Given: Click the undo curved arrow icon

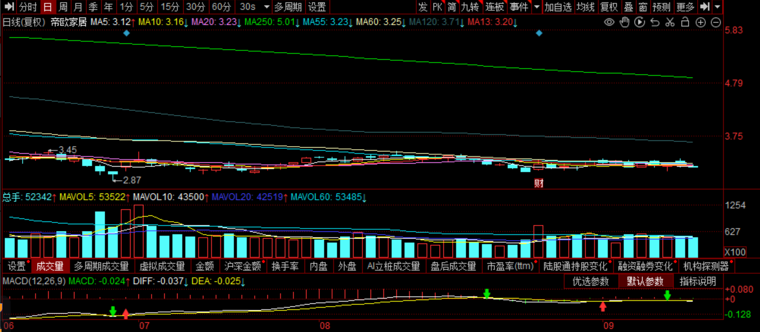Looking at the screenshot, I should coord(655,22).
